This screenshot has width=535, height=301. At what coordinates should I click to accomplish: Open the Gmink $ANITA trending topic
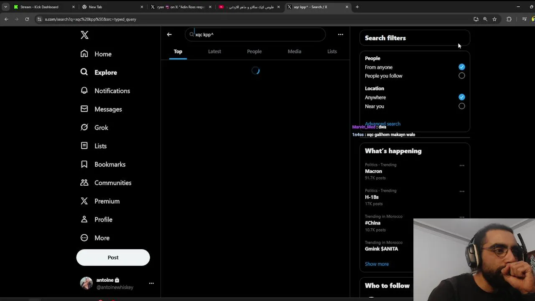381,249
